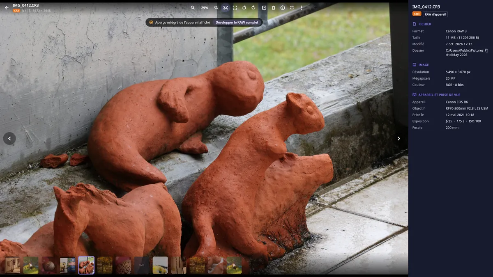Go to the previous image with left arrow

click(9, 138)
